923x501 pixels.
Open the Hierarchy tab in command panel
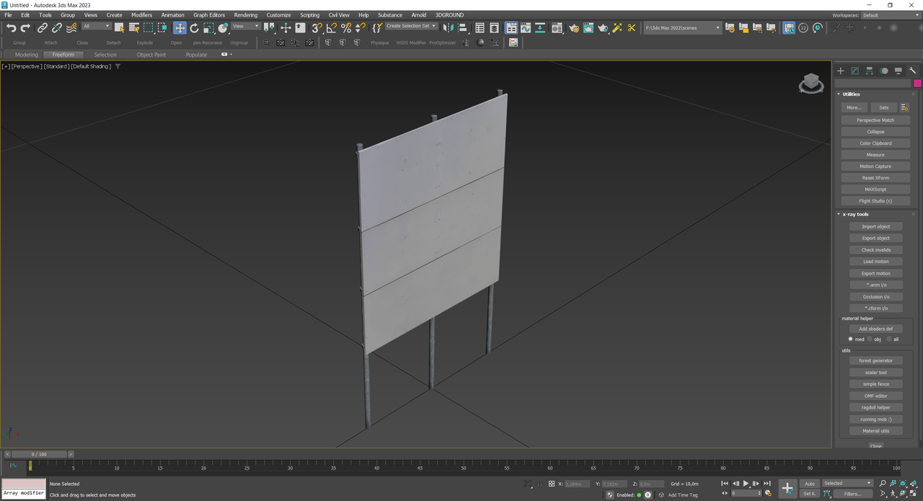(870, 71)
